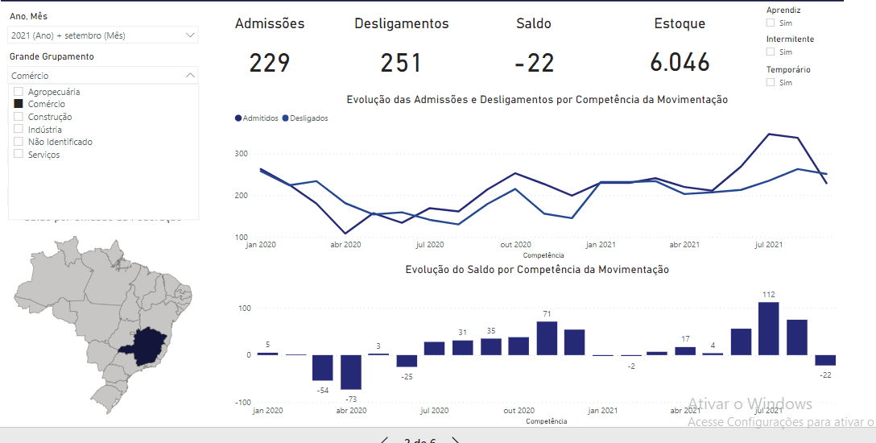Click the Desligados legend marker

pyautogui.click(x=285, y=118)
